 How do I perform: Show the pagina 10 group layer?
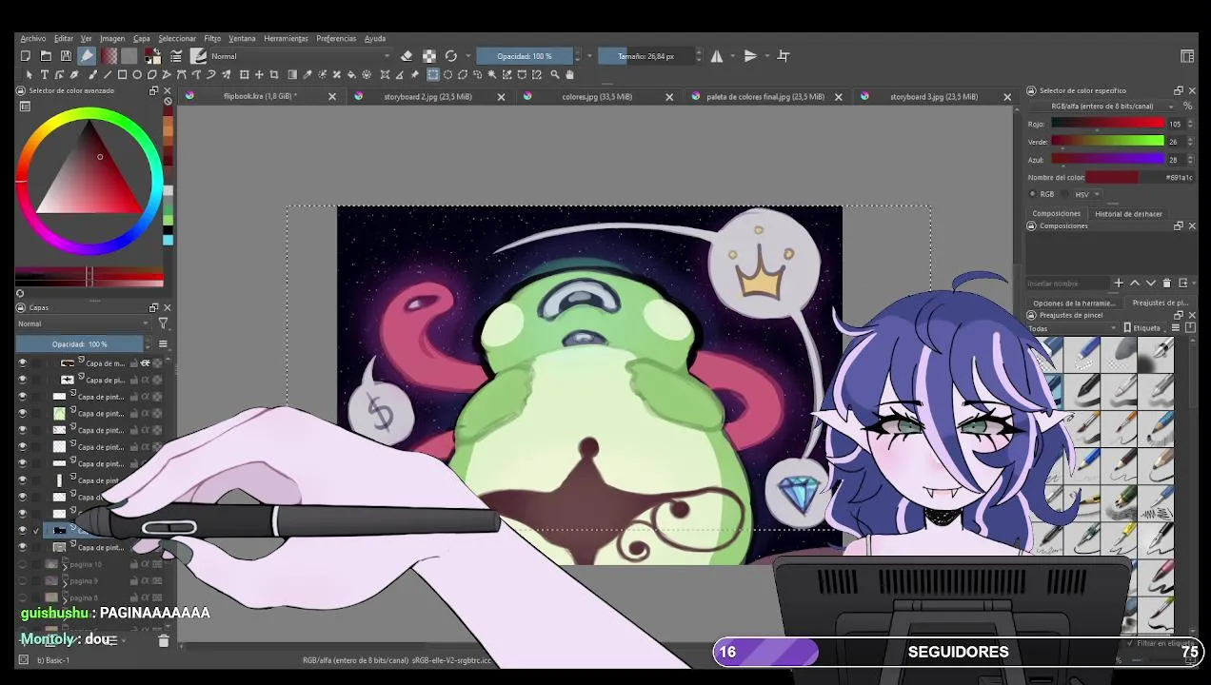click(23, 564)
